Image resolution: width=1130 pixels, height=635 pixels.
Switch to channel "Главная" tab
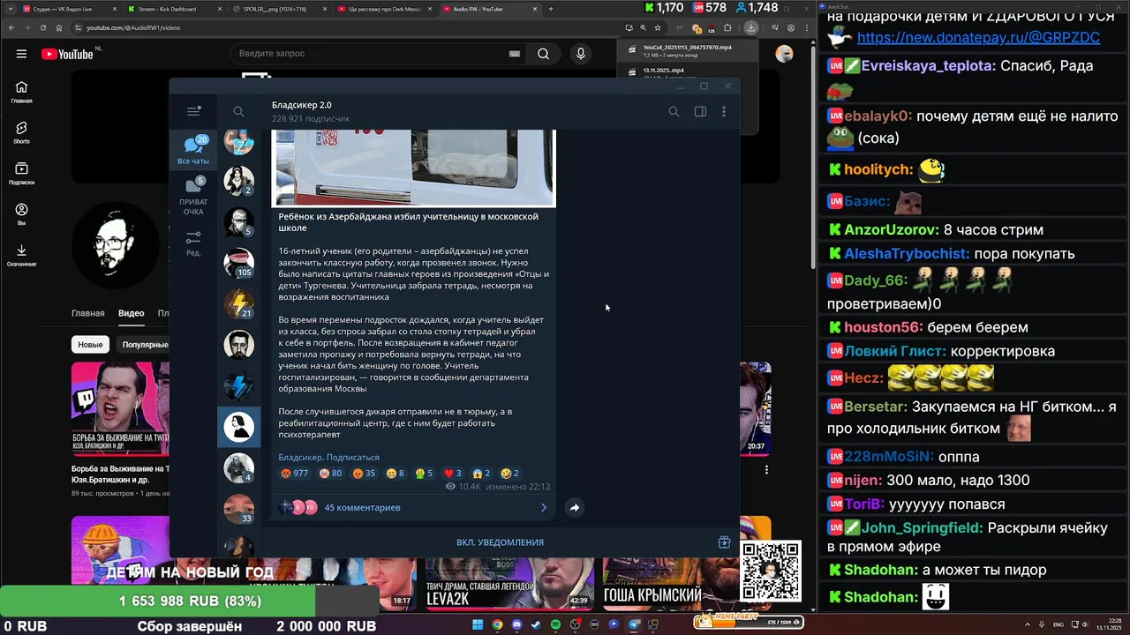88,313
